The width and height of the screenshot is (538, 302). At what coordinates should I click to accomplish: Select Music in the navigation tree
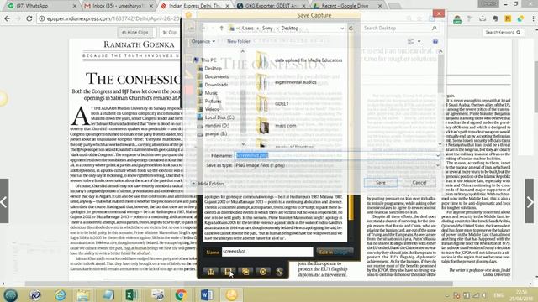(211, 93)
